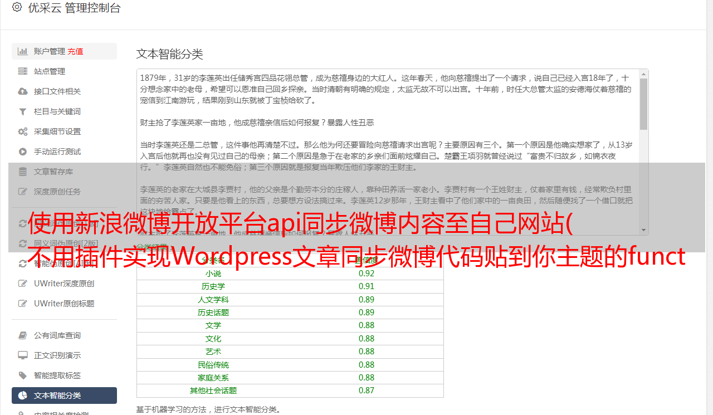Select the 历史学 category cell
The width and height of the screenshot is (713, 415).
point(213,286)
